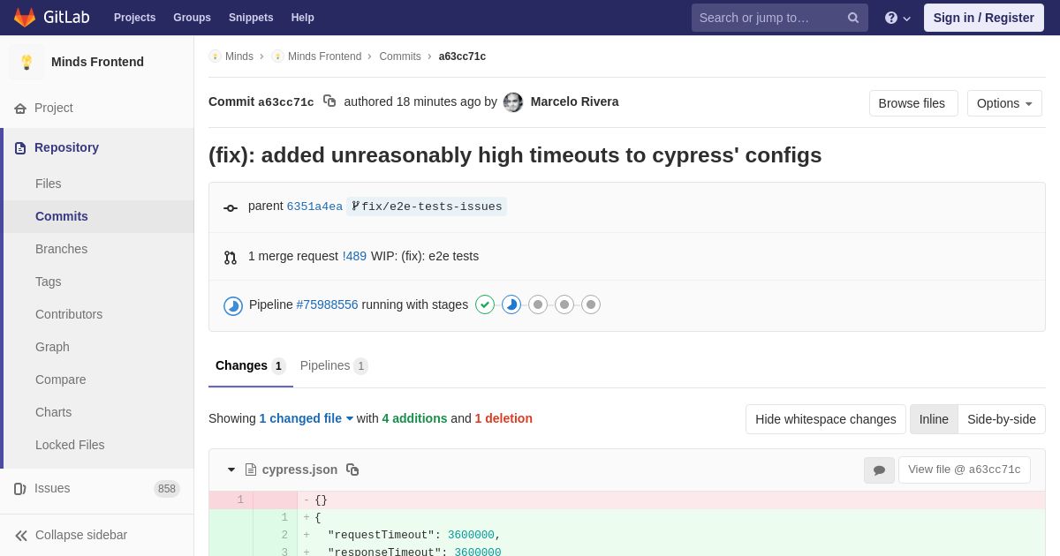The image size is (1060, 556).
Task: Select the Changes tab
Action: (x=251, y=365)
